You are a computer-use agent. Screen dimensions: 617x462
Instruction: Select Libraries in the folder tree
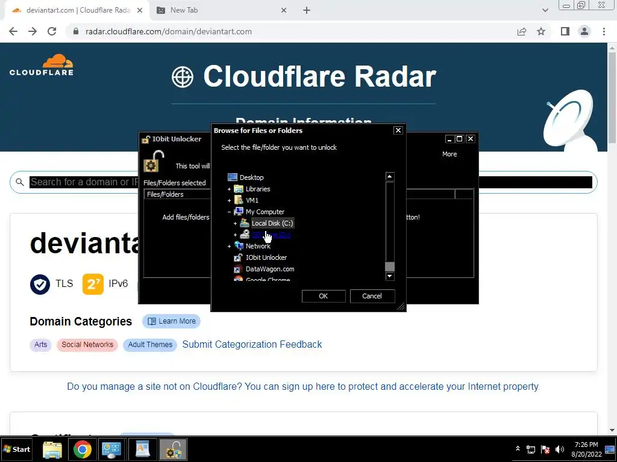coord(258,189)
